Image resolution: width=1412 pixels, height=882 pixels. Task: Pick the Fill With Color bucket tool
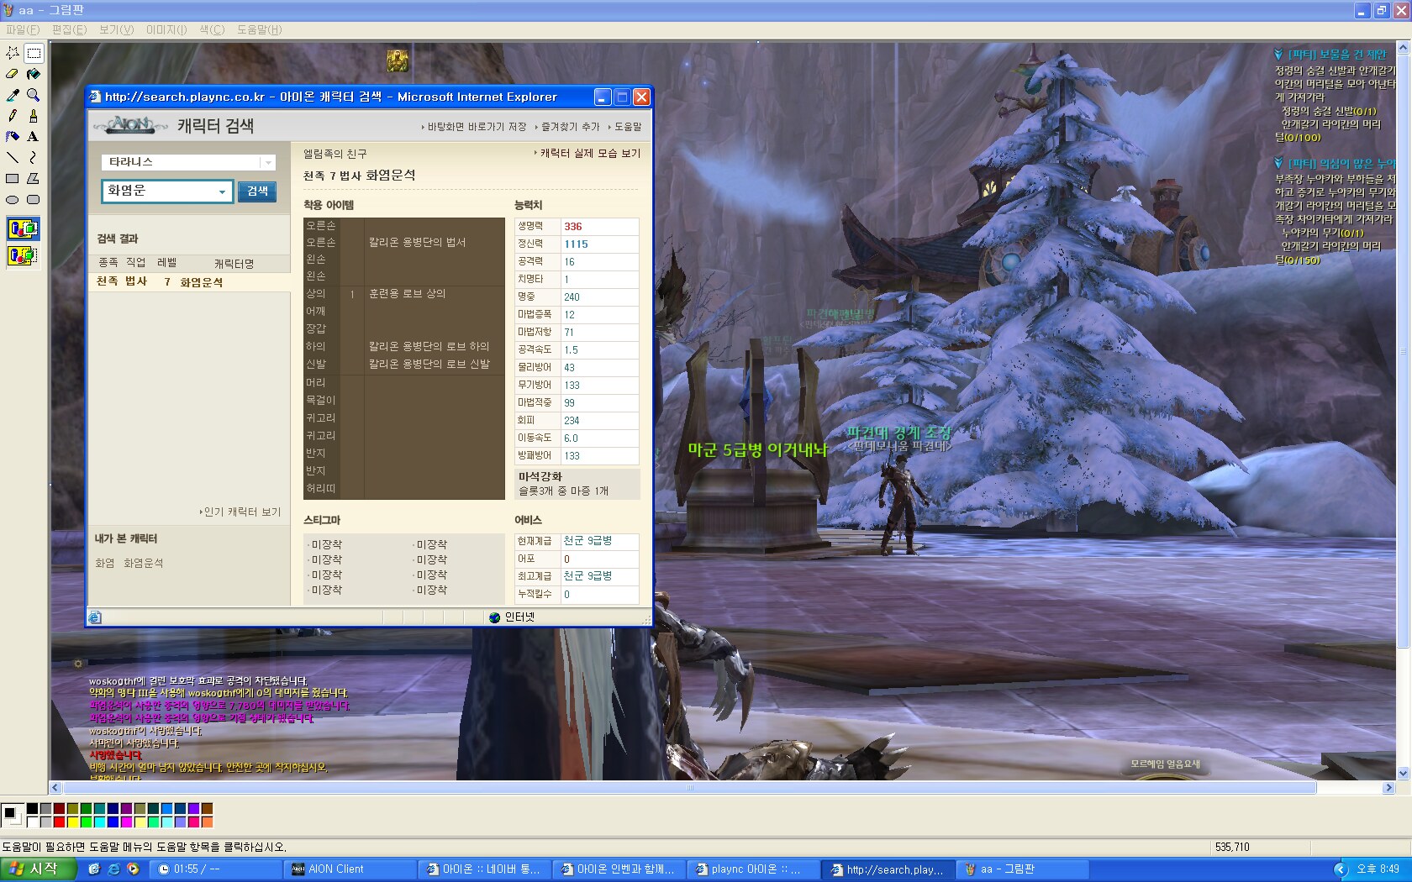[x=33, y=74]
